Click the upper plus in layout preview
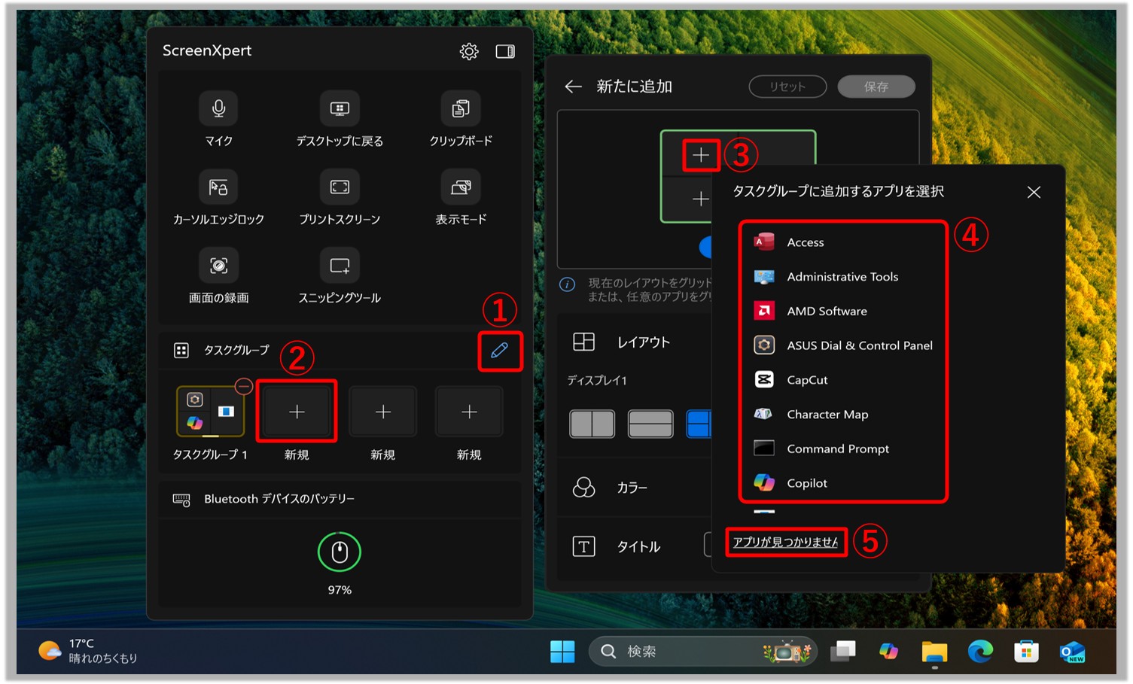The height and width of the screenshot is (684, 1133). coord(701,155)
